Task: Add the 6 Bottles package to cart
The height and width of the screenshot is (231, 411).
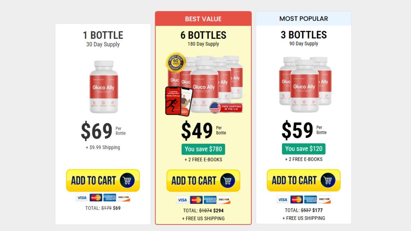Action: [194, 181]
